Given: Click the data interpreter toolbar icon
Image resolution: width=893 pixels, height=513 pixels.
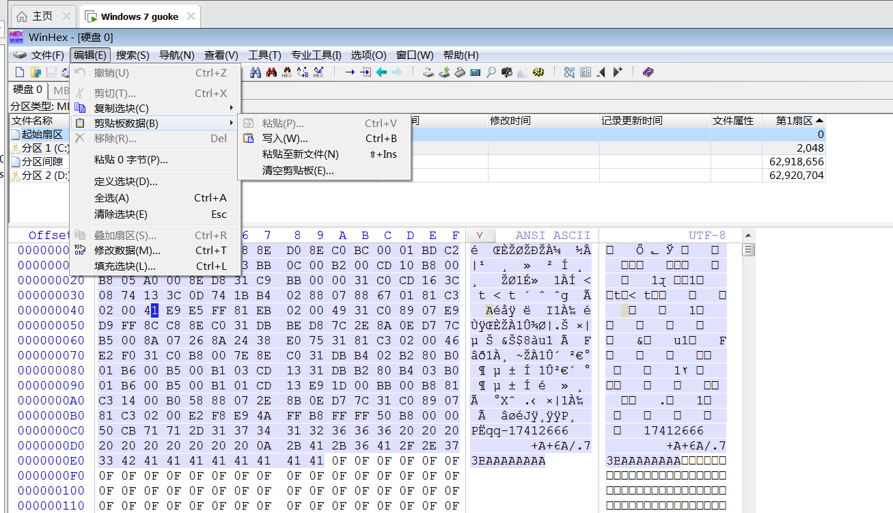Looking at the screenshot, I should coord(569,72).
